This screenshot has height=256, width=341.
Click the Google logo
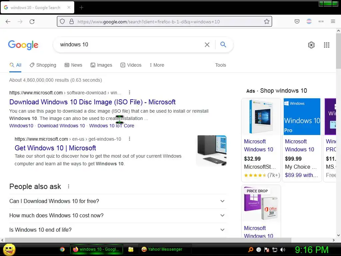[23, 45]
